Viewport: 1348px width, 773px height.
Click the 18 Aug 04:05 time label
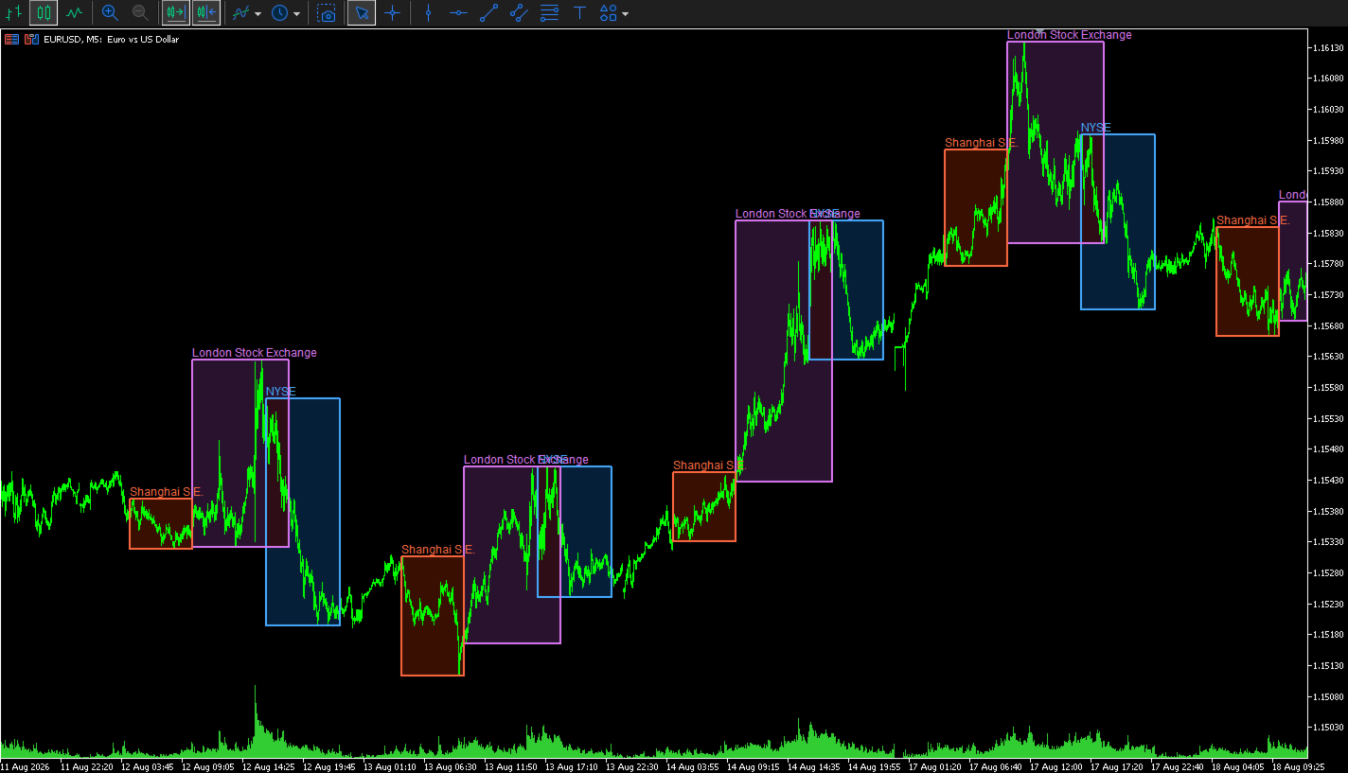coord(1237,766)
